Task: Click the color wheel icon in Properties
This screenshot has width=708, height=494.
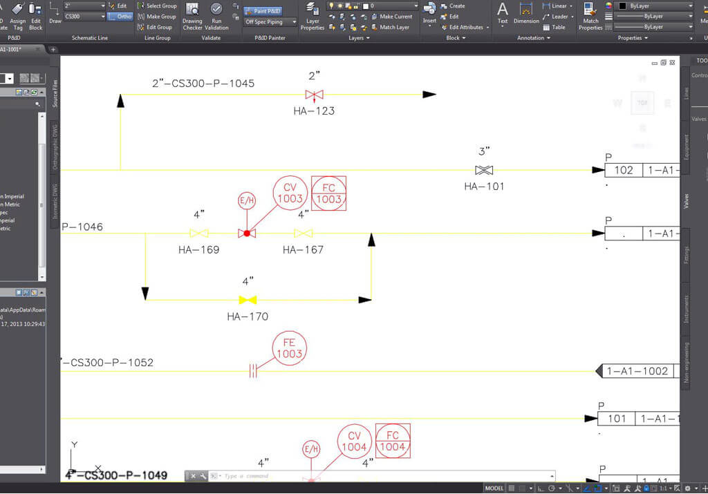Action: pos(608,6)
